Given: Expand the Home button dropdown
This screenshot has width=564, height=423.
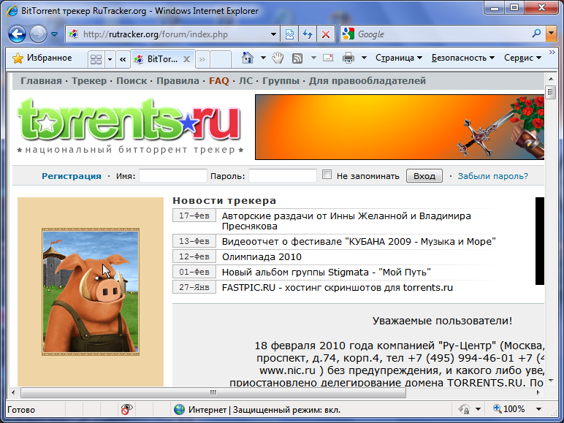Looking at the screenshot, I should click(x=263, y=58).
